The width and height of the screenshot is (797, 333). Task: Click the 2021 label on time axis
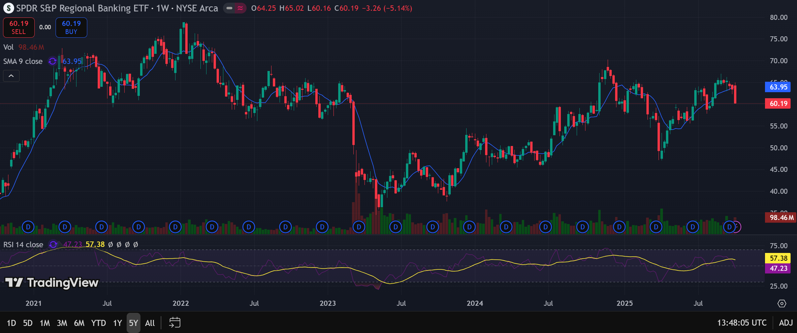point(34,303)
